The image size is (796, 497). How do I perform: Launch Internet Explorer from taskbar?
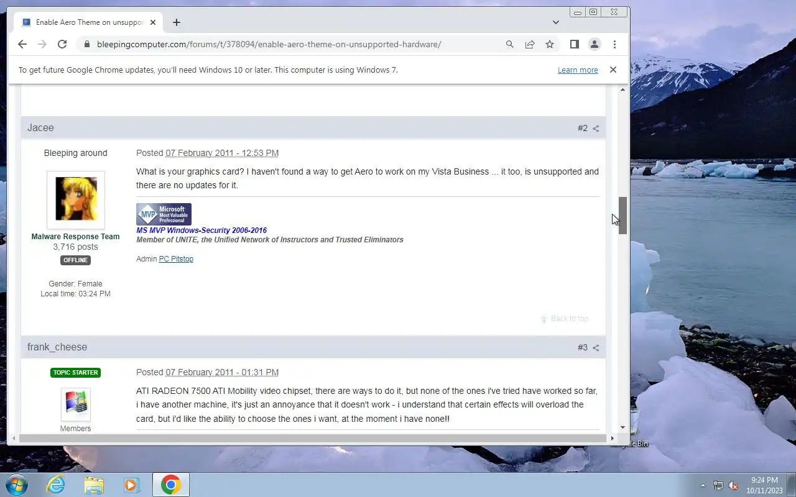point(55,485)
